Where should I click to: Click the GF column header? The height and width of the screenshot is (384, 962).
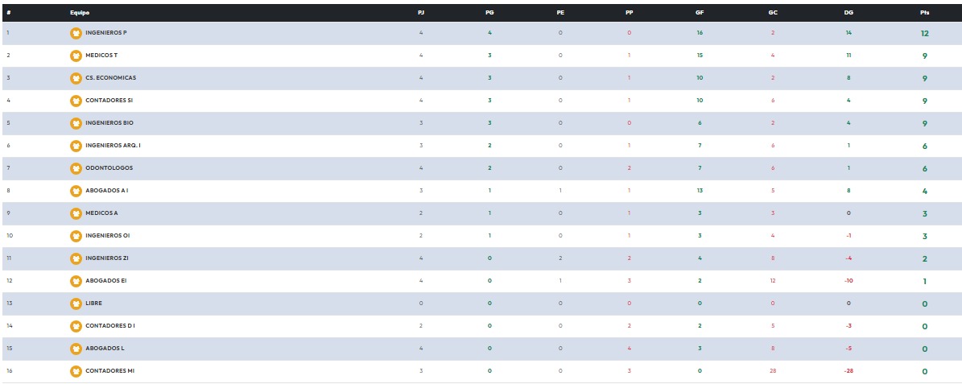click(700, 13)
